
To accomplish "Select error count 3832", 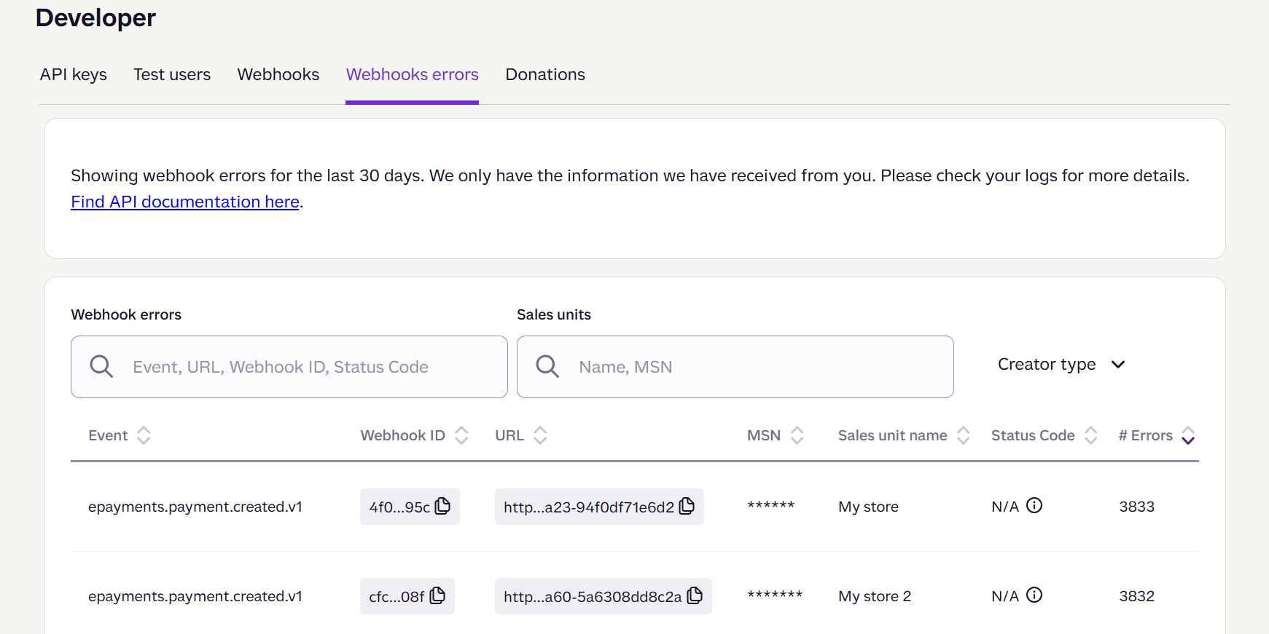I will click(x=1137, y=596).
